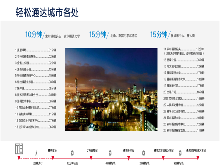Select list row 20 交易广场
The height and width of the screenshot is (167, 220).
[x=184, y=92]
